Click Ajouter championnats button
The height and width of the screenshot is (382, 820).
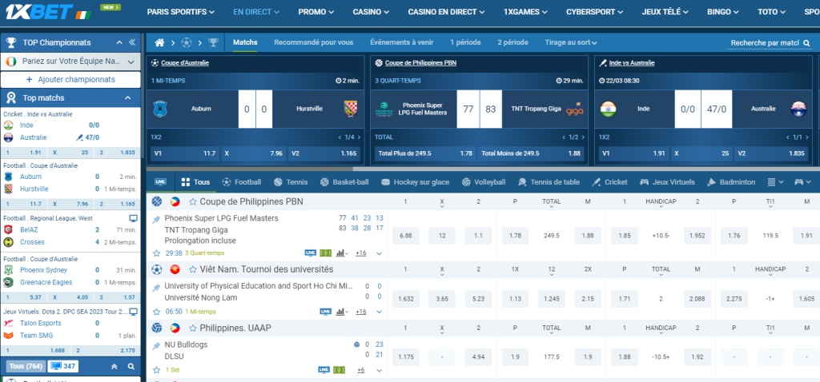[70, 80]
